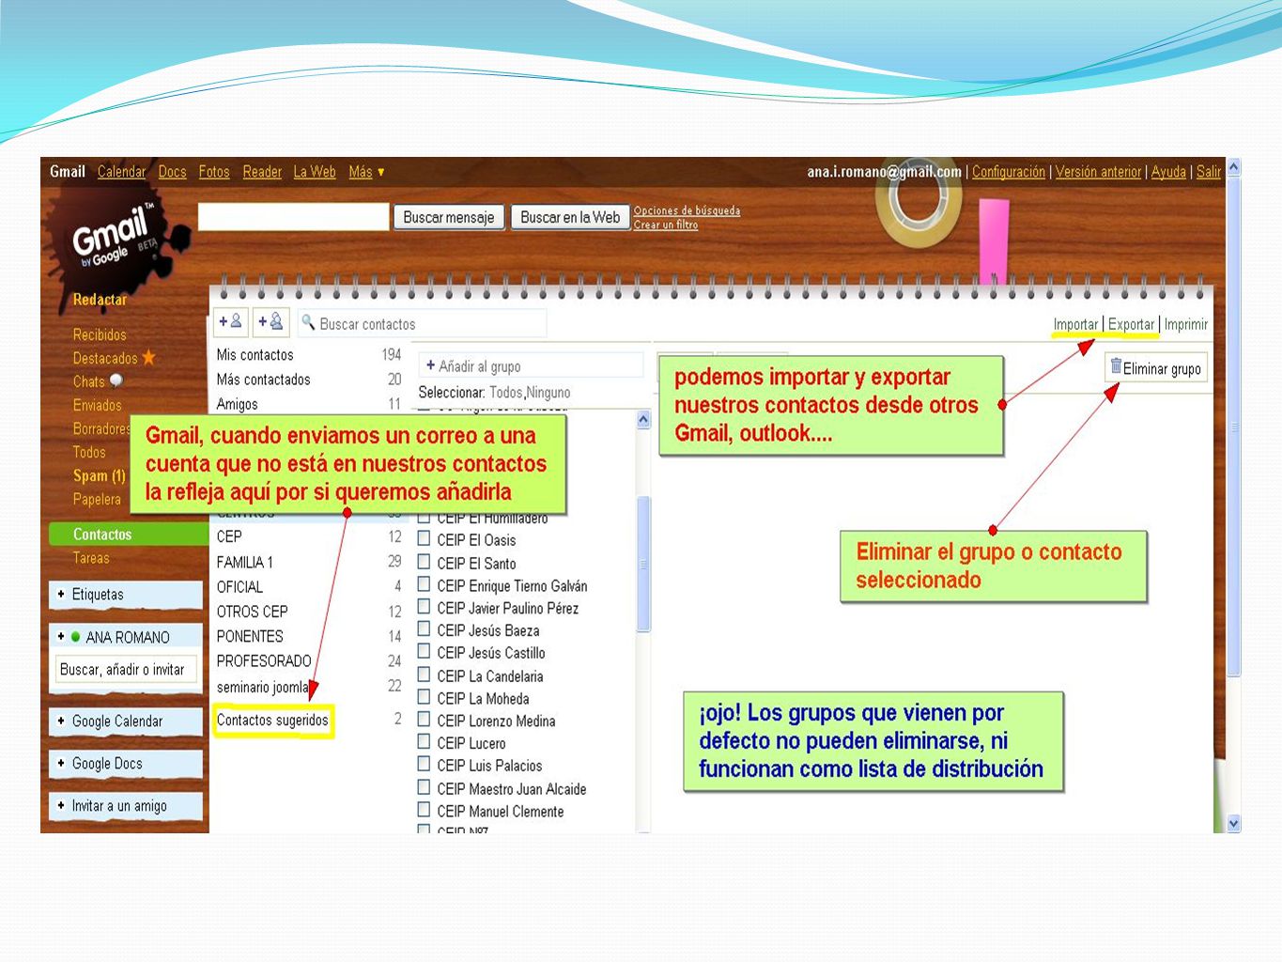1282x962 pixels.
Task: Click the Gmail logo
Action: (111, 235)
